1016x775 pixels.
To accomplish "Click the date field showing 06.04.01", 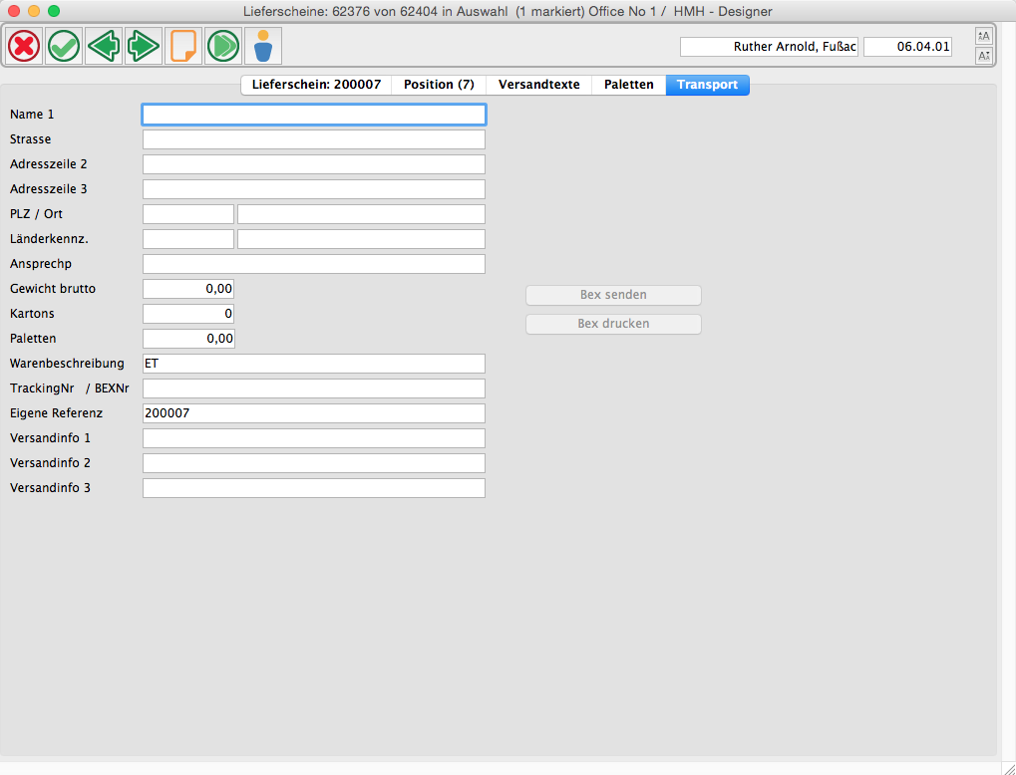I will (x=907, y=47).
